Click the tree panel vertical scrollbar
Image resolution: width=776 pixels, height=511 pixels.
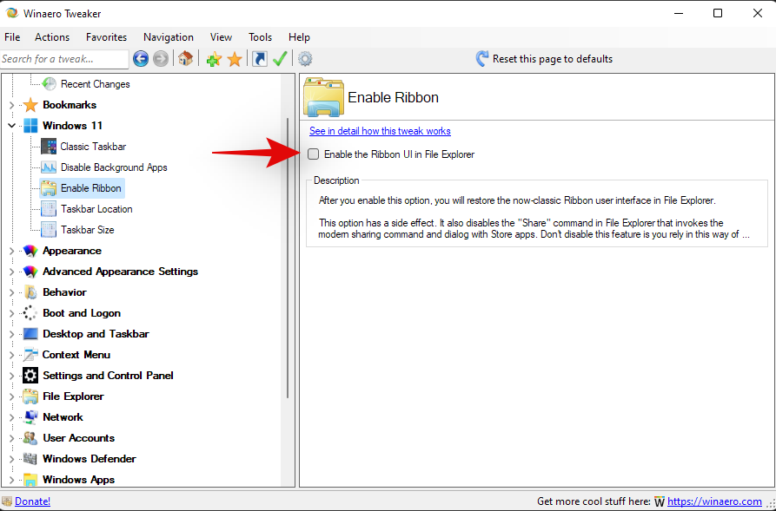[x=288, y=258]
